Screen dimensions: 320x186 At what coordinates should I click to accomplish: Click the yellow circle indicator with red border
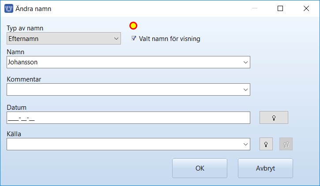133,26
